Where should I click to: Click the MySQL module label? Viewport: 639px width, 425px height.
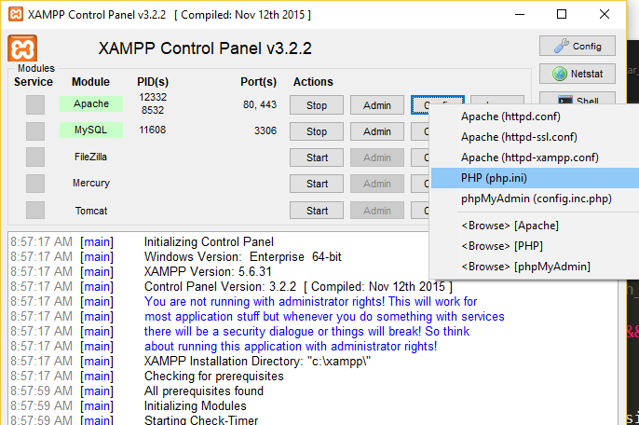point(91,130)
